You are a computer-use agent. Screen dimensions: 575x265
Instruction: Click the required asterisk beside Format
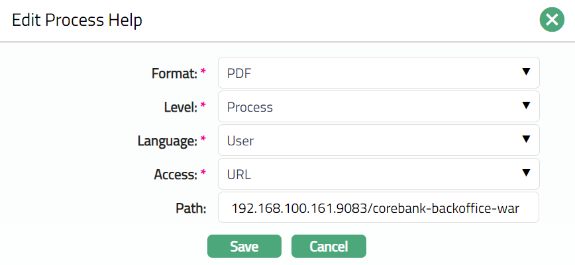(203, 73)
